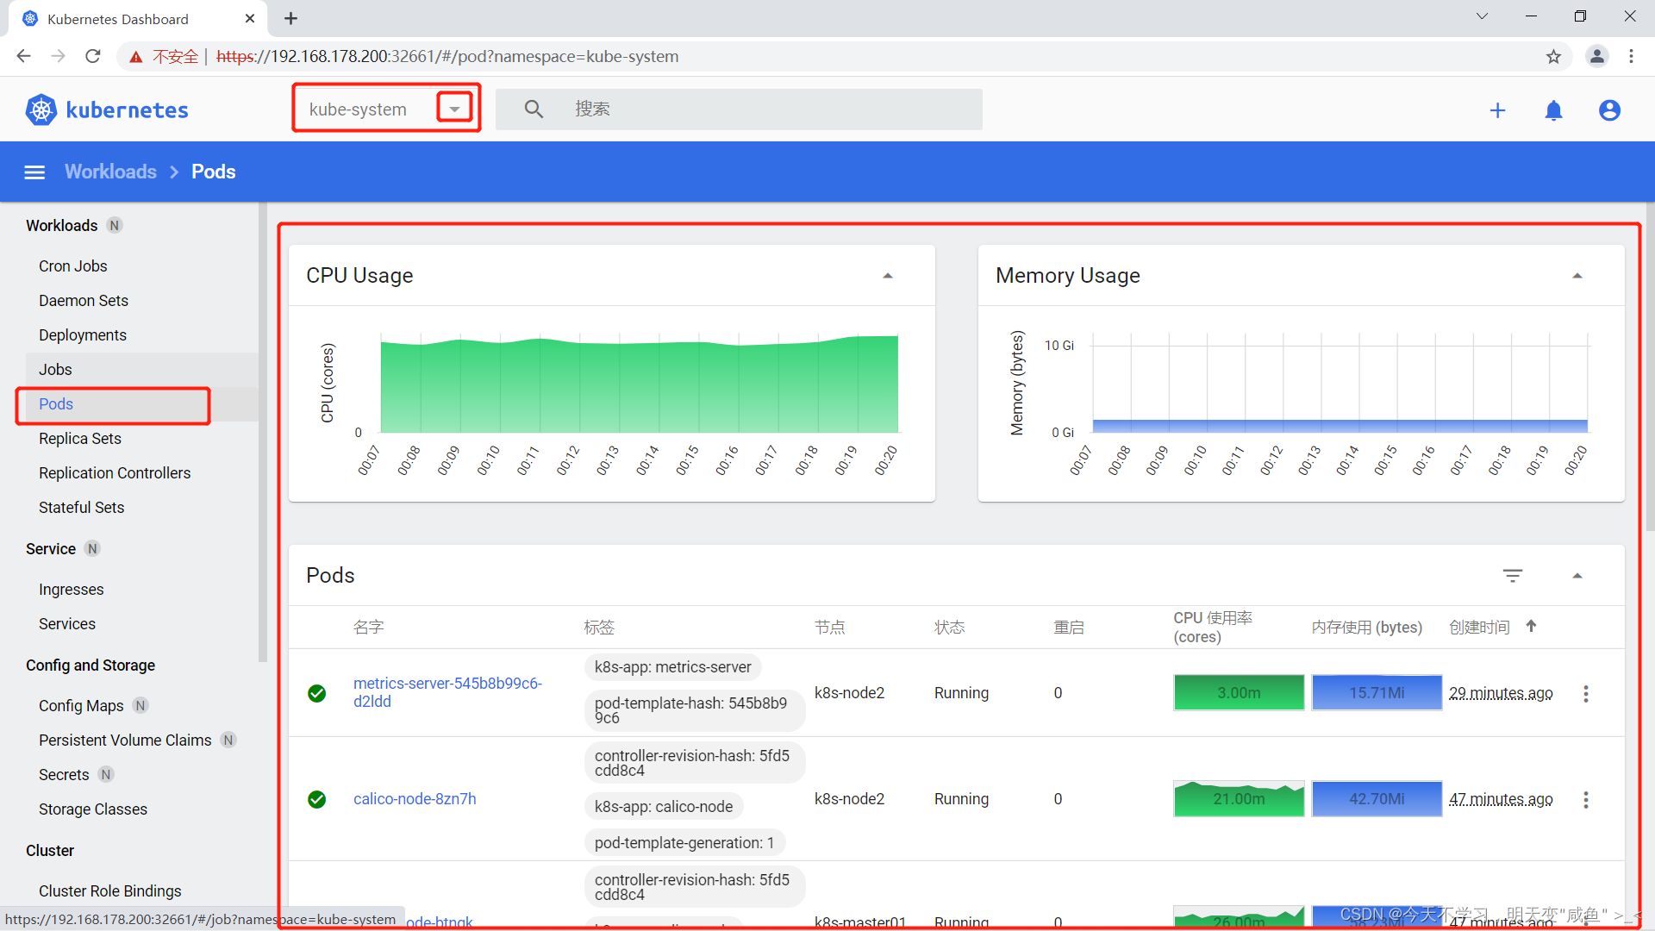This screenshot has width=1655, height=931.
Task: Click the three-dot menu for metrics-server pod
Action: [1586, 693]
